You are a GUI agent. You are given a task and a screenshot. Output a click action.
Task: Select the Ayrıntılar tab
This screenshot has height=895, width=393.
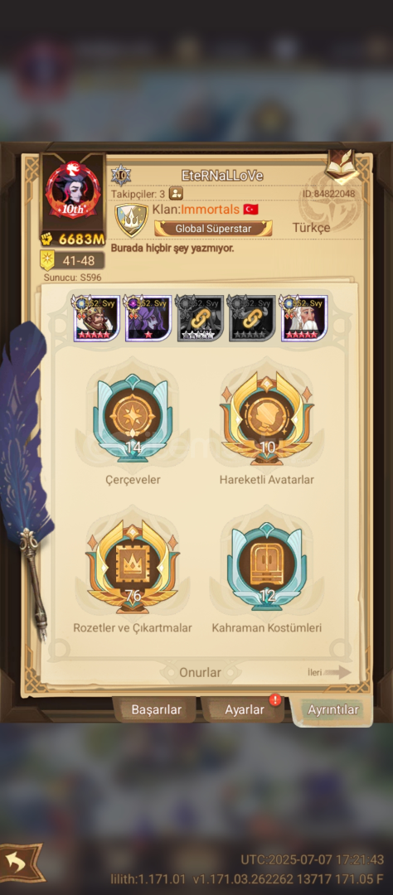[333, 709]
